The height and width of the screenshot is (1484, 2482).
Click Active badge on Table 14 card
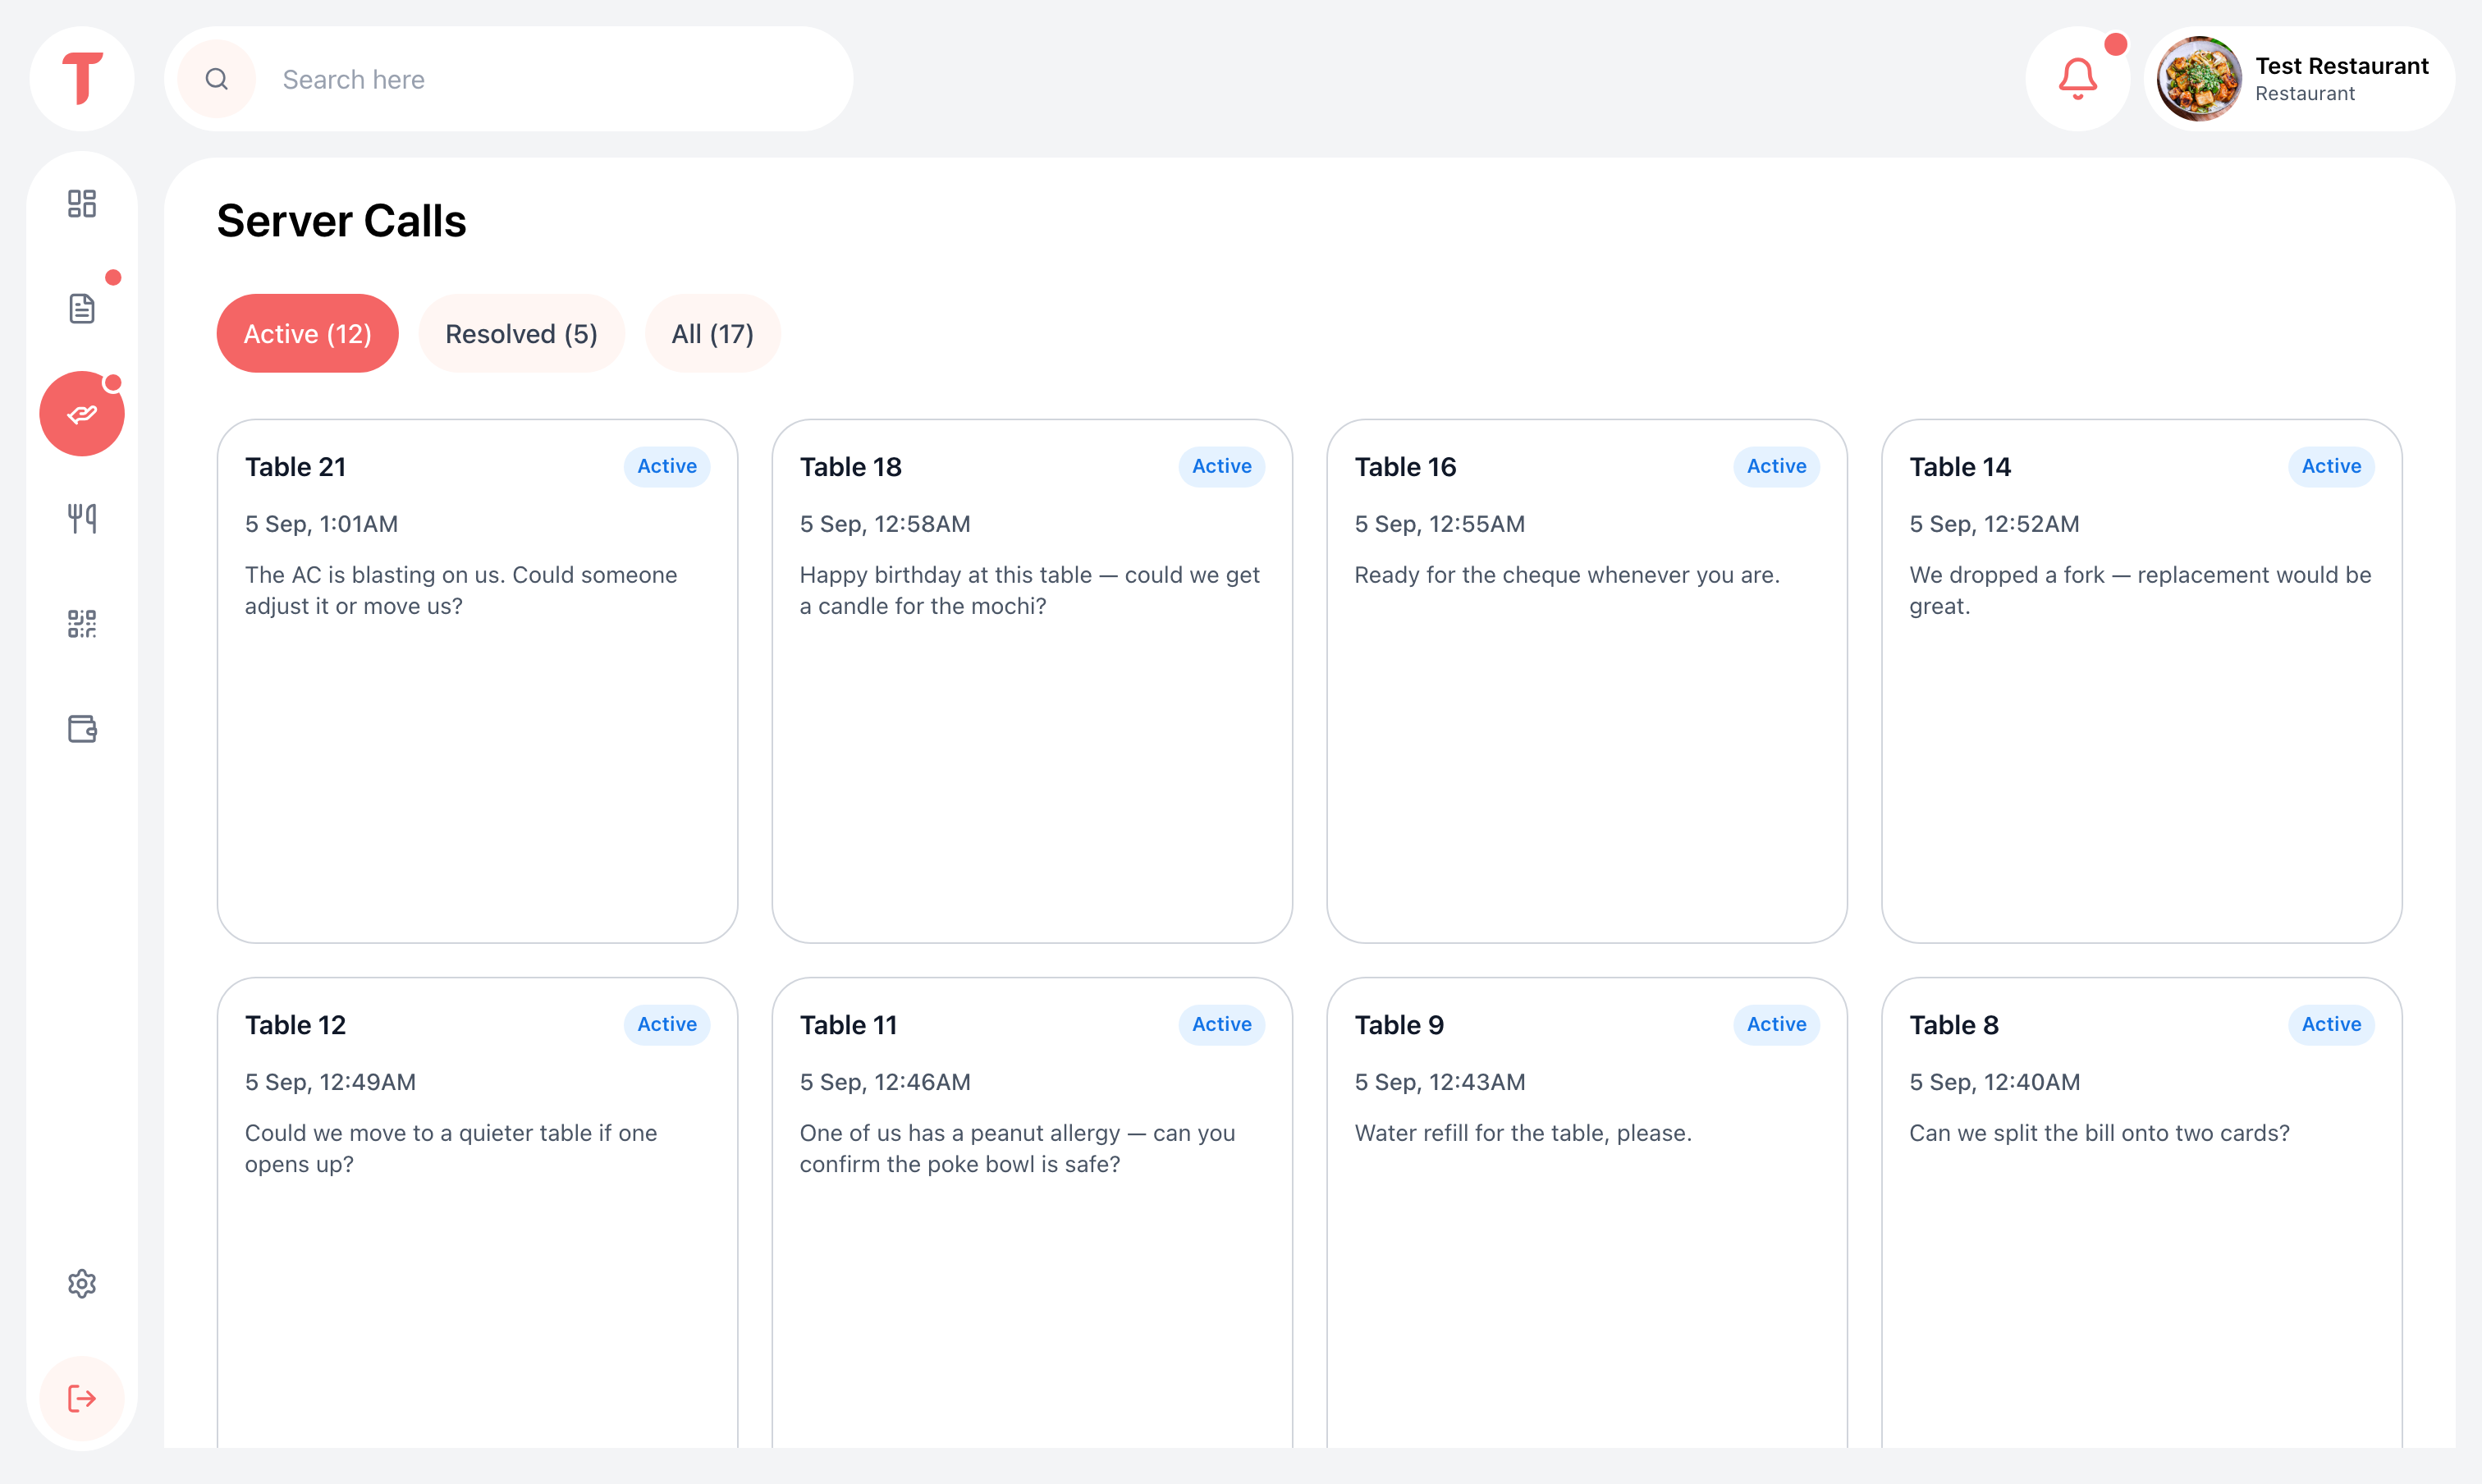tap(2332, 467)
